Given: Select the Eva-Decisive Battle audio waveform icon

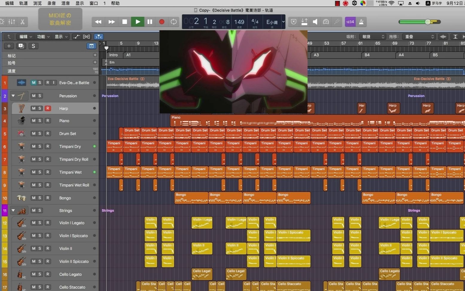Looking at the screenshot, I should coord(21,83).
